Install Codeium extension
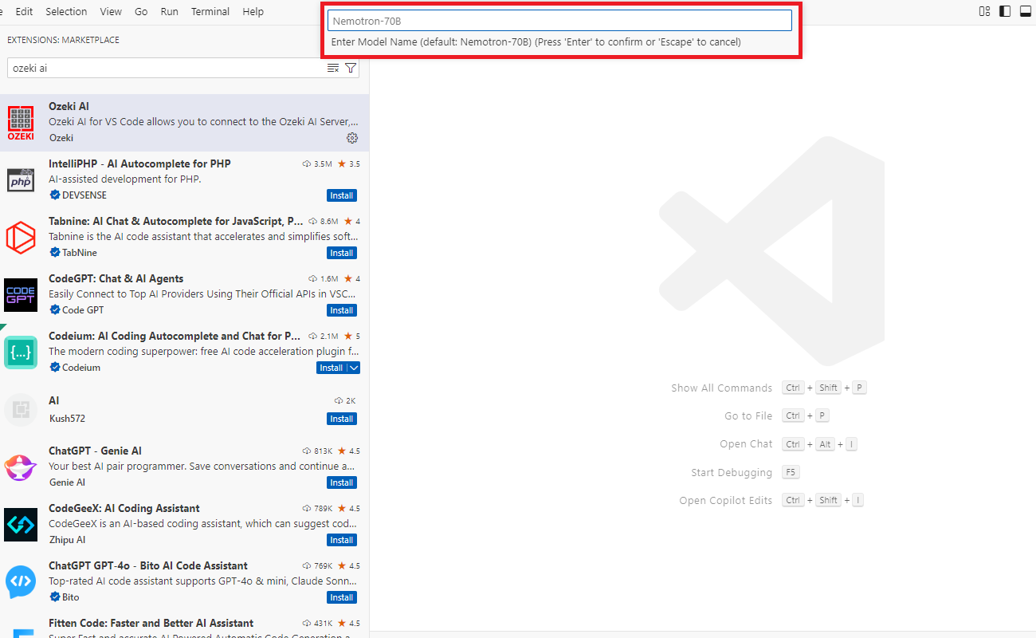1036x638 pixels. pos(331,368)
